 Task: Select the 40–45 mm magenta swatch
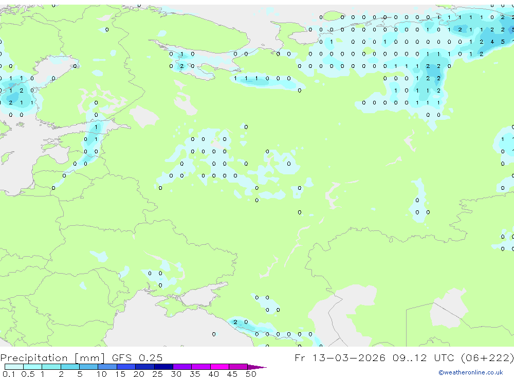tap(219, 367)
